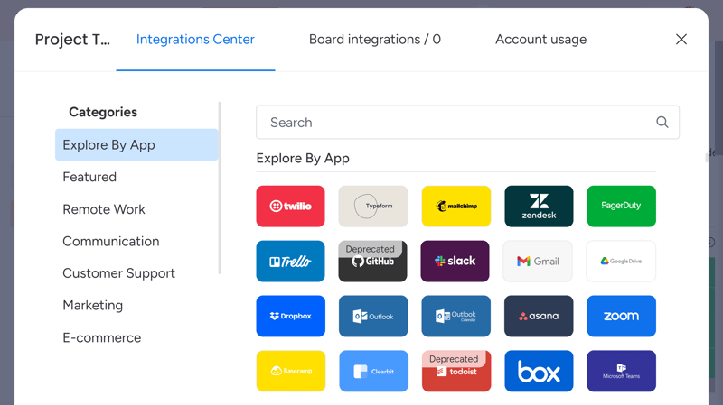
Task: Focus the Search integrations field
Action: [x=467, y=123]
